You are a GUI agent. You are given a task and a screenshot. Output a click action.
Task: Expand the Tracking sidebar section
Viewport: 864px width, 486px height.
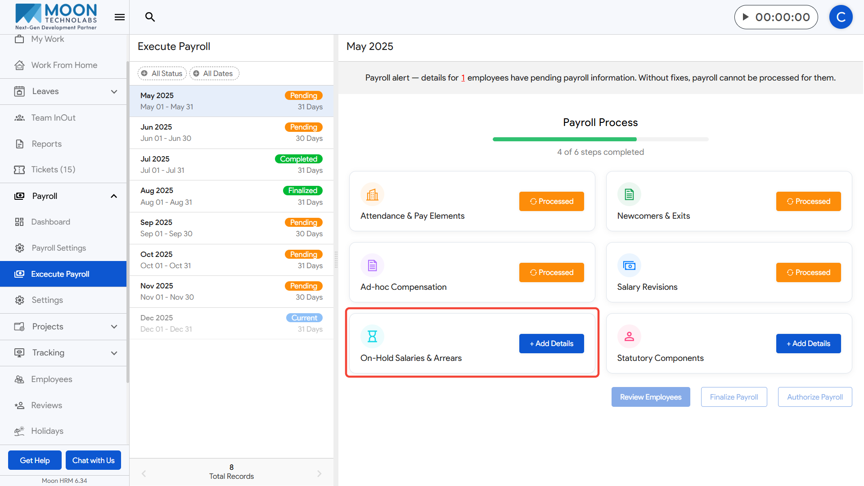pyautogui.click(x=114, y=353)
